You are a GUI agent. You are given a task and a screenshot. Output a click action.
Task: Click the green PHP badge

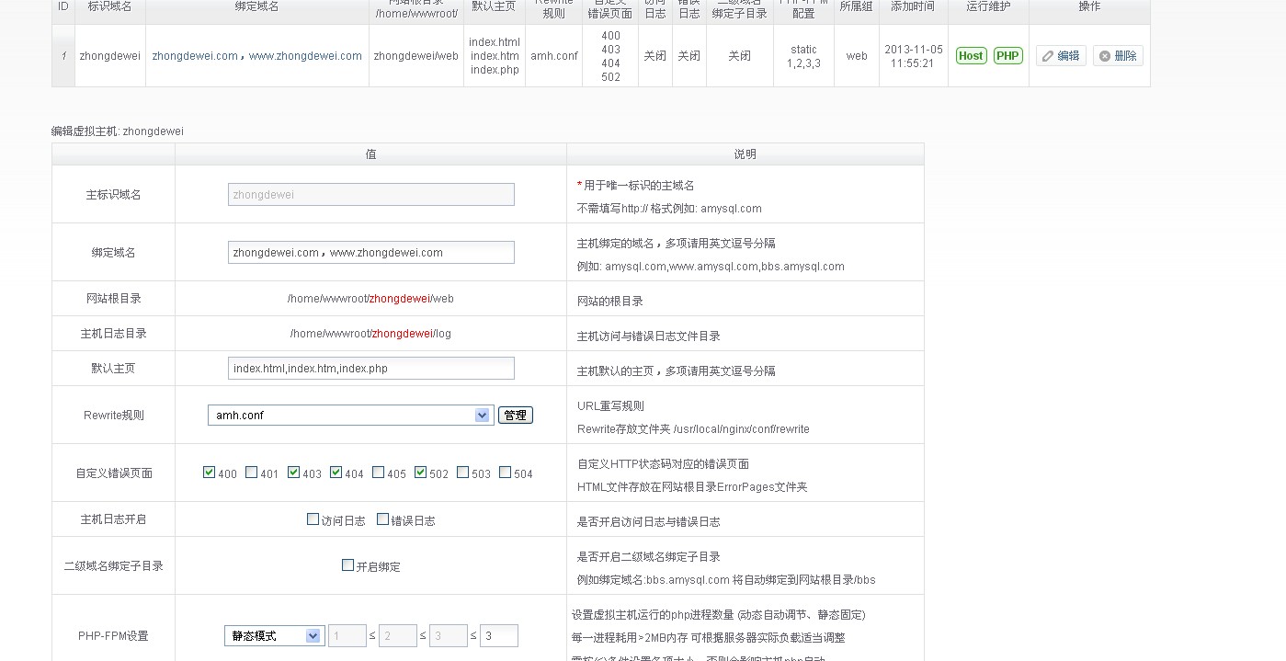click(x=1008, y=56)
